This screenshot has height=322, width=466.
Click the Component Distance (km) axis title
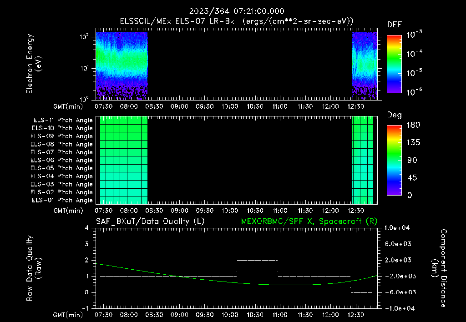[x=439, y=268]
